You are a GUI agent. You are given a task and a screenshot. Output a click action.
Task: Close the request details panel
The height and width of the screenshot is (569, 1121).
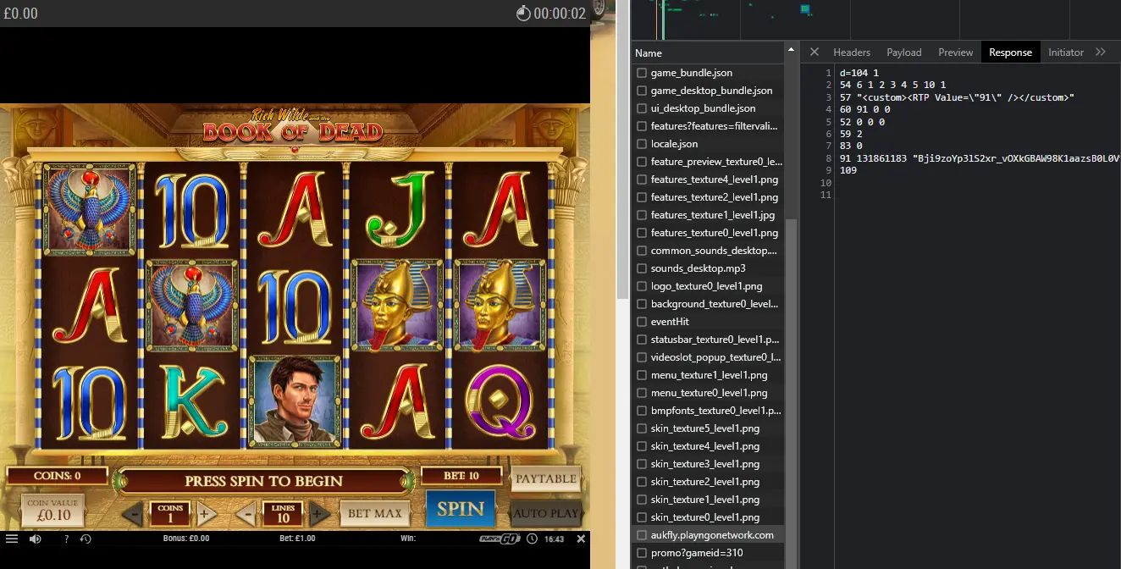pos(815,52)
